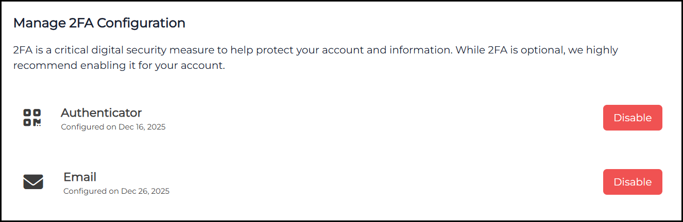Click the Dec 16, 2025 date
Viewport: 683px width, 222px height.
(x=142, y=127)
